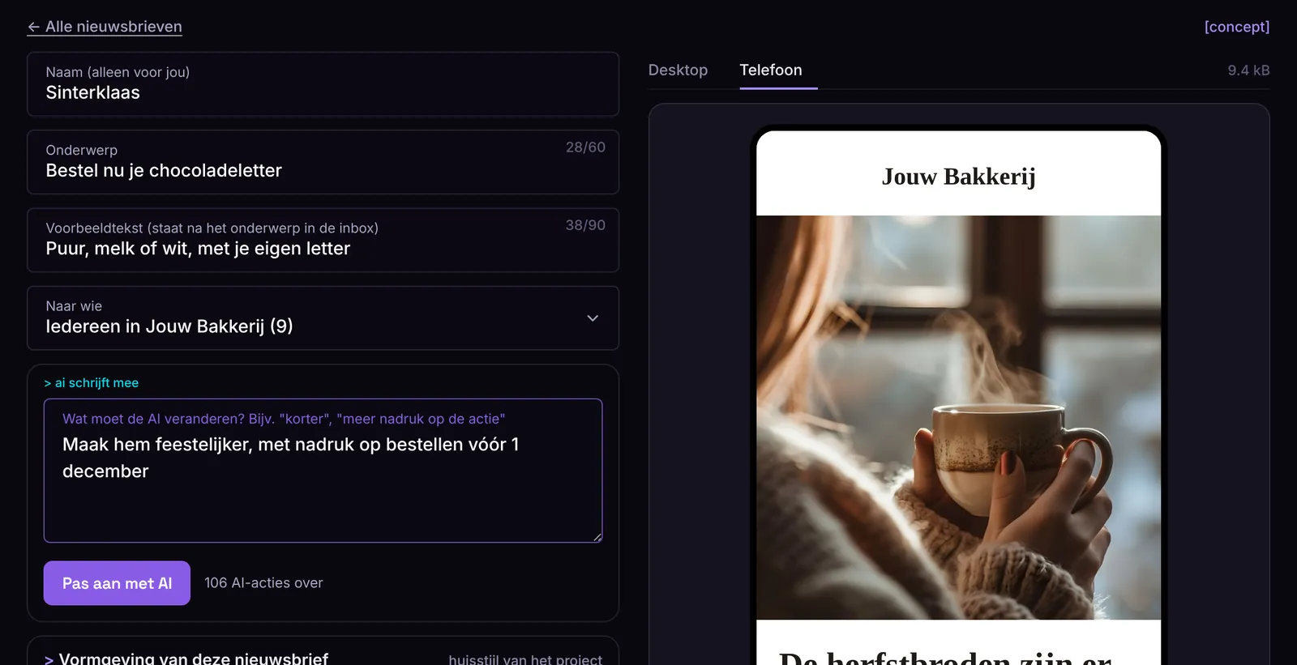The width and height of the screenshot is (1297, 665).
Task: Click the resize handle of AI text area
Action: pos(597,537)
